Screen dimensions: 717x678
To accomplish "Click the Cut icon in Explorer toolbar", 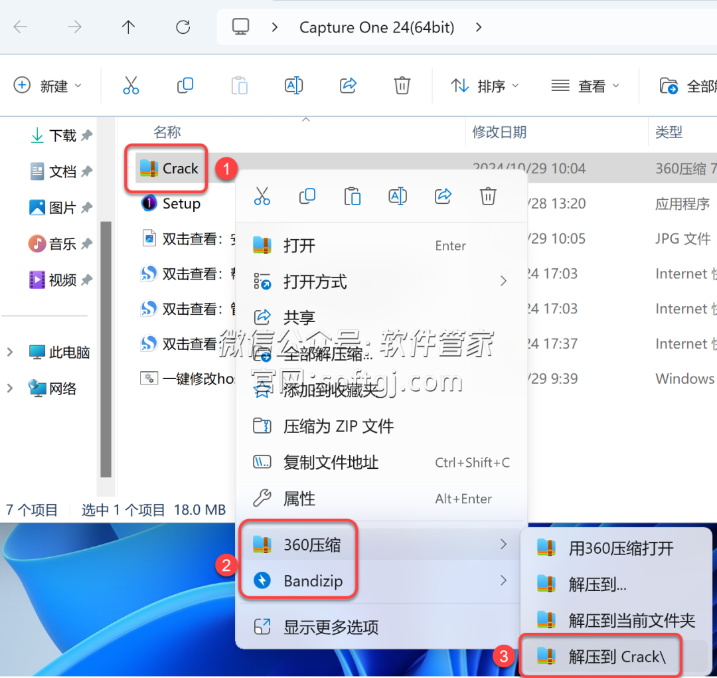I will [x=131, y=86].
